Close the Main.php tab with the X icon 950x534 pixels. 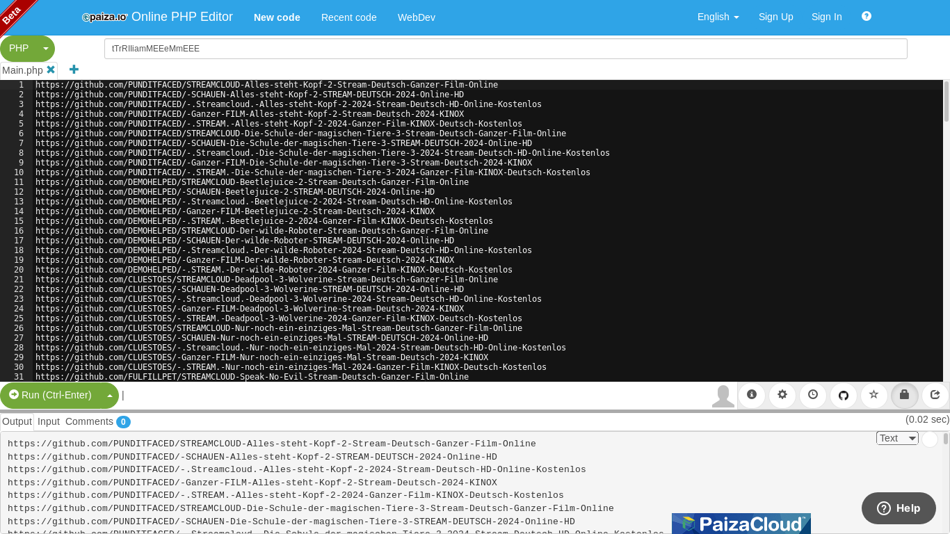(x=51, y=70)
